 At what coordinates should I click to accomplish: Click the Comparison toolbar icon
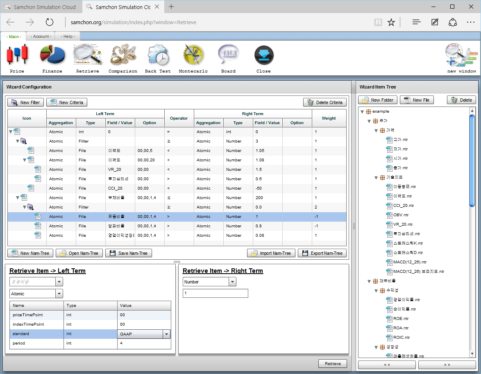123,55
